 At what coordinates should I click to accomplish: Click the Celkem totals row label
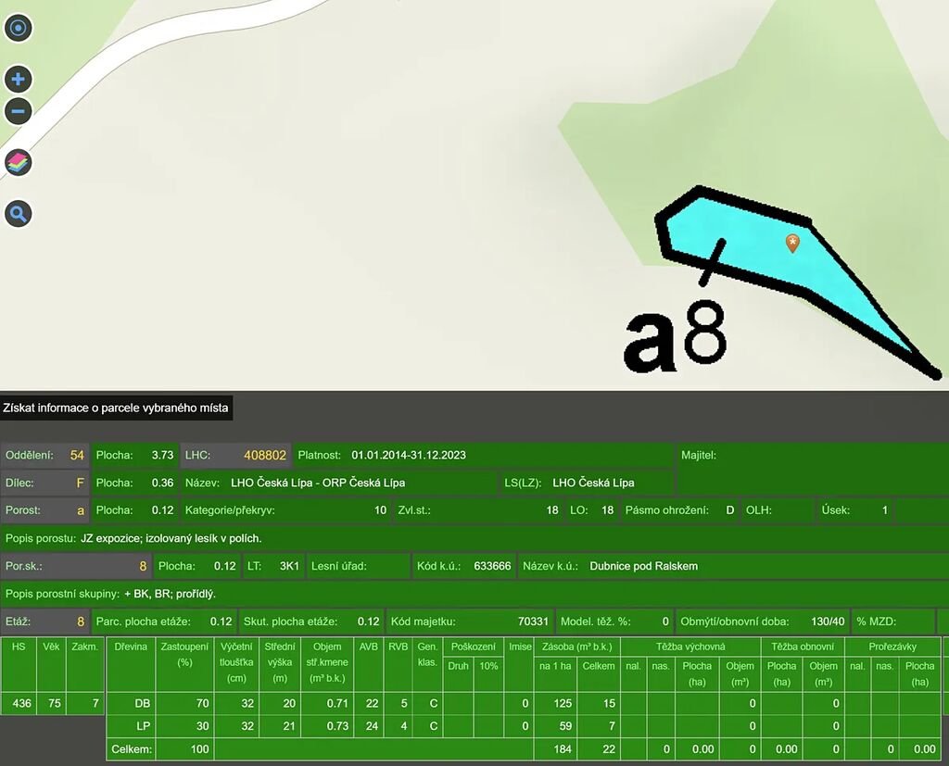(x=130, y=749)
